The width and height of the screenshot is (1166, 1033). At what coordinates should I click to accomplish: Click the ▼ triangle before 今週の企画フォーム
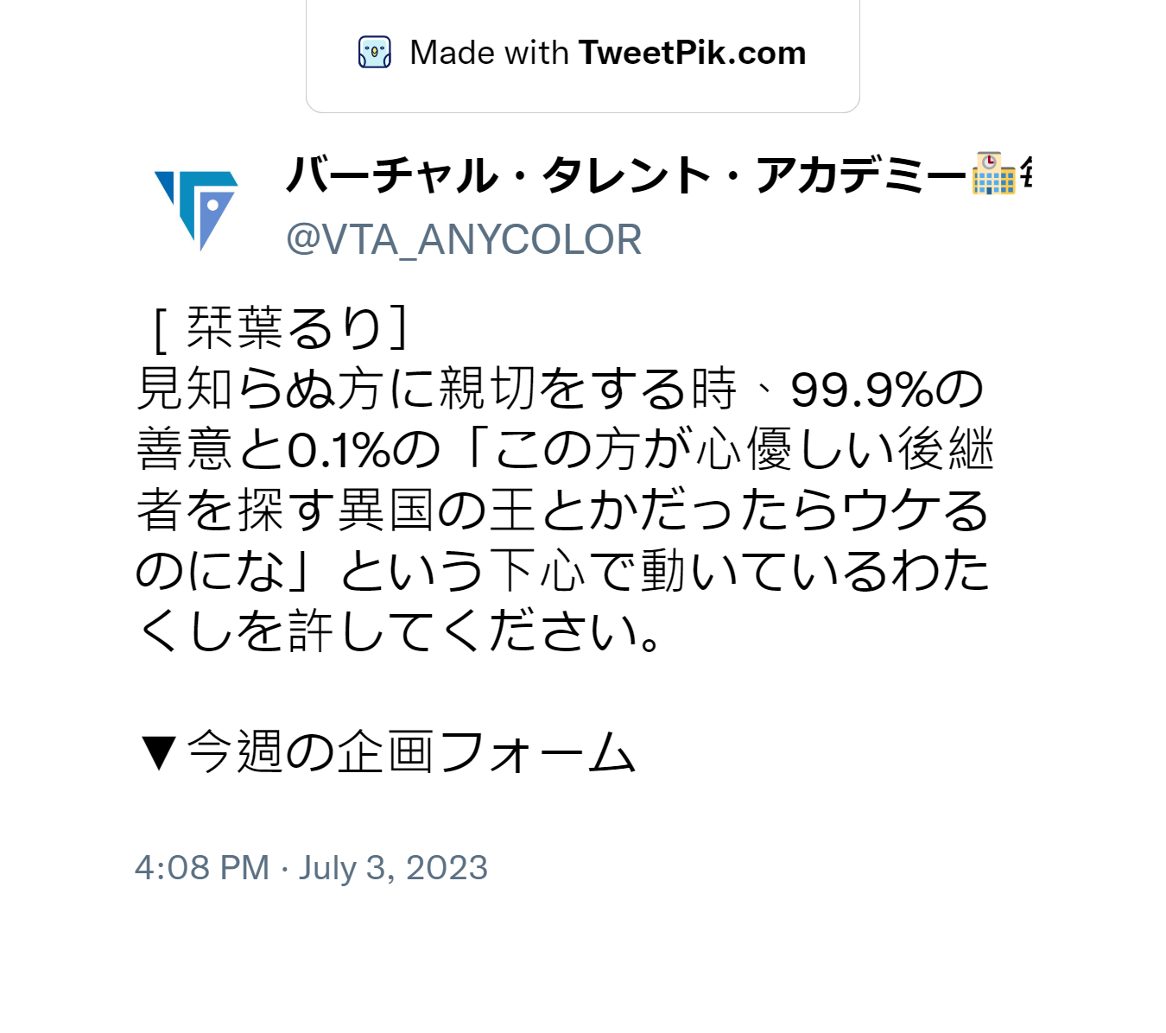(x=159, y=752)
